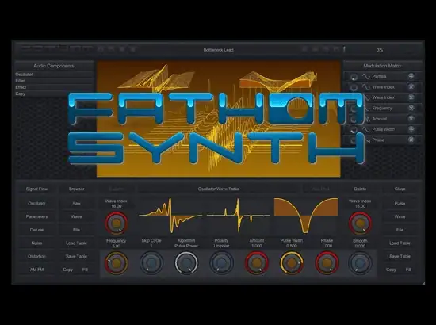Screen dimensions: 436x325
Task: Click the first oscillator waveform thumbnail
Action: pyautogui.click(x=170, y=216)
